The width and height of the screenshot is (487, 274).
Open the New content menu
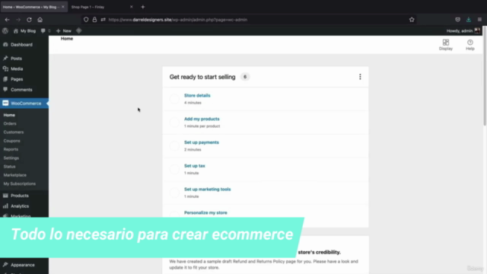click(64, 30)
